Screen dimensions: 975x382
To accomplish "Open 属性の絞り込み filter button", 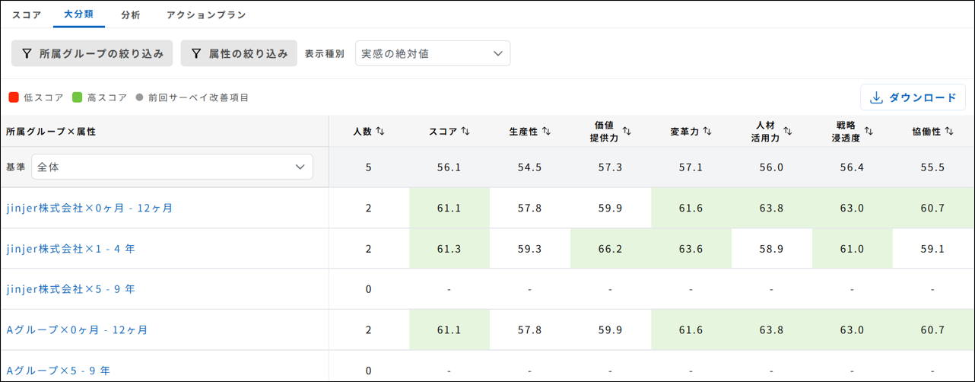I will (239, 53).
